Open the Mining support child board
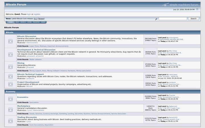The image size is (205, 128). [35, 71]
